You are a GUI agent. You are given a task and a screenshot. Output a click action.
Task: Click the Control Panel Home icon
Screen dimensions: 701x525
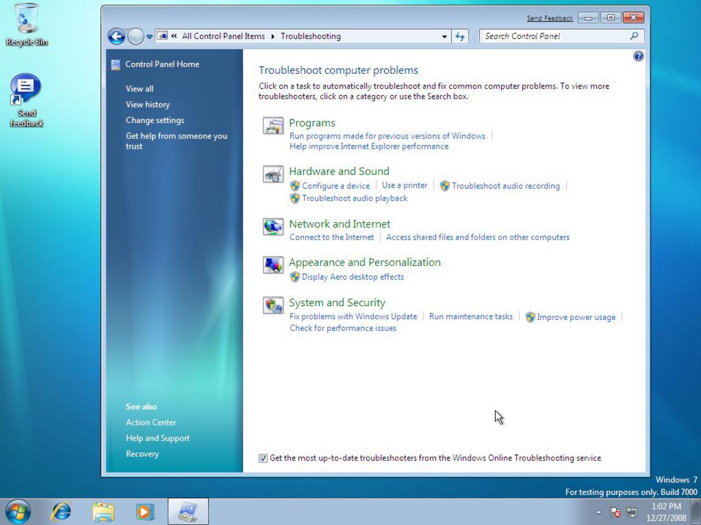pos(116,65)
